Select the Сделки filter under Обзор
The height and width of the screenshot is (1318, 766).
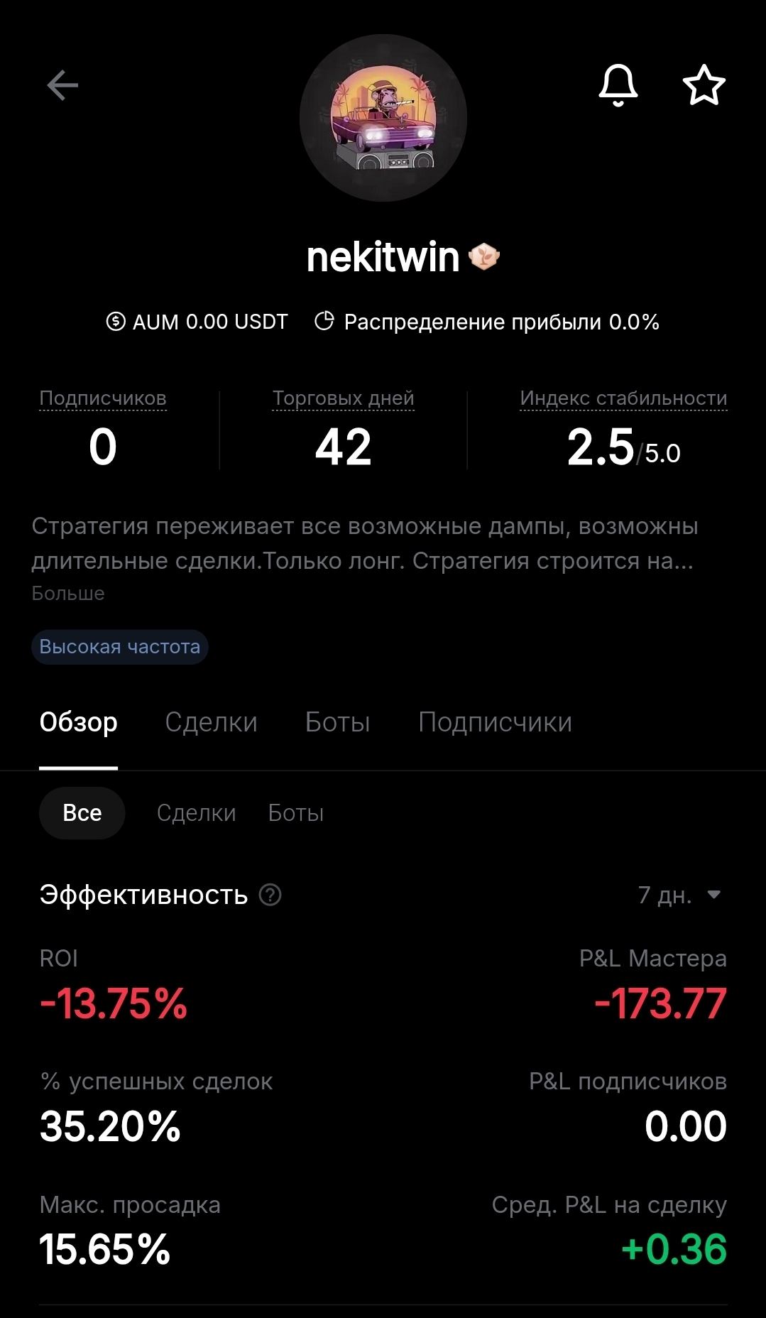[x=197, y=813]
